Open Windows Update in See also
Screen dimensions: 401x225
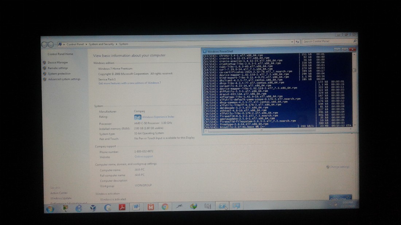[x=61, y=198]
